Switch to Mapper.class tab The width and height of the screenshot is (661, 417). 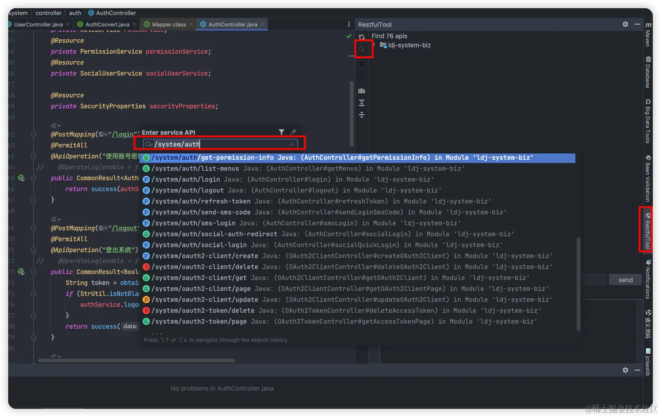coord(169,24)
